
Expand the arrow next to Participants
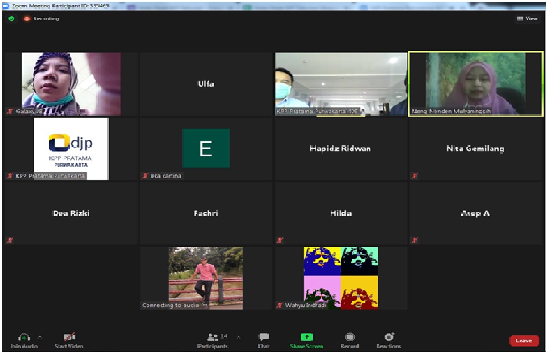239,337
